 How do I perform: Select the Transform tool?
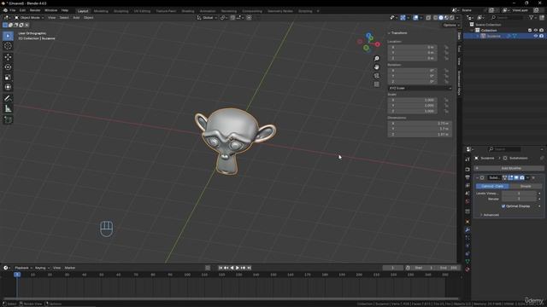[x=8, y=87]
